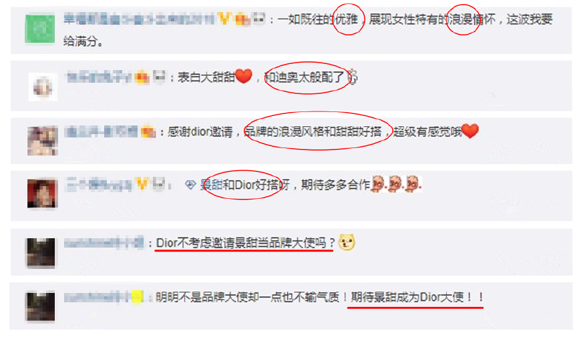Click the yellow V badge in the fourth comment
The image size is (581, 339).
(x=142, y=184)
